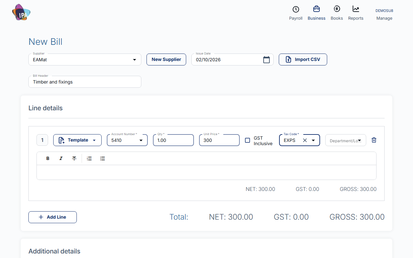
Task: Click the line description text area
Action: (x=206, y=172)
